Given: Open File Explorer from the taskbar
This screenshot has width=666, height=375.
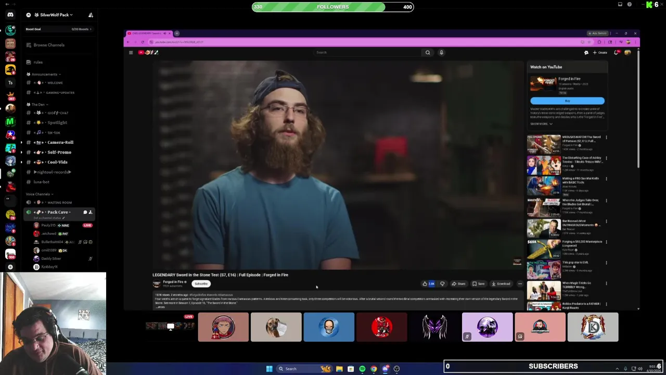Looking at the screenshot, I should click(339, 369).
